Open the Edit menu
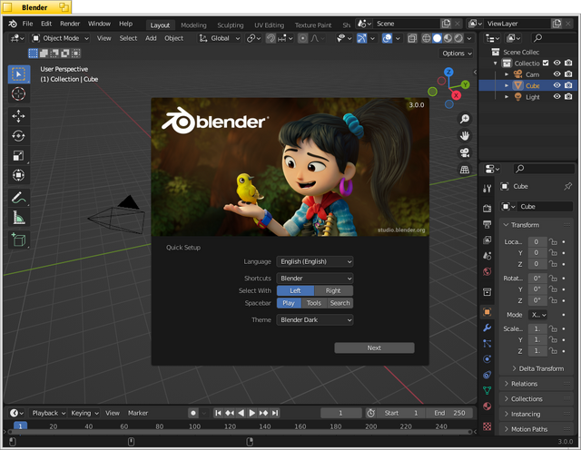The height and width of the screenshot is (450, 581). tap(46, 24)
